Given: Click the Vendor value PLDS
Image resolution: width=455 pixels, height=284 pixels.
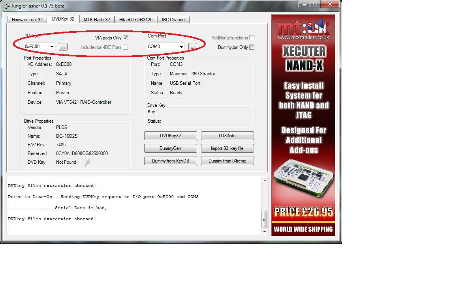Looking at the screenshot, I should (x=62, y=127).
